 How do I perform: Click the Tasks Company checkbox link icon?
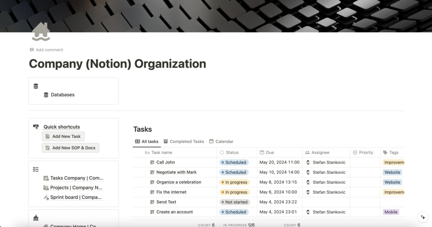[46, 179]
